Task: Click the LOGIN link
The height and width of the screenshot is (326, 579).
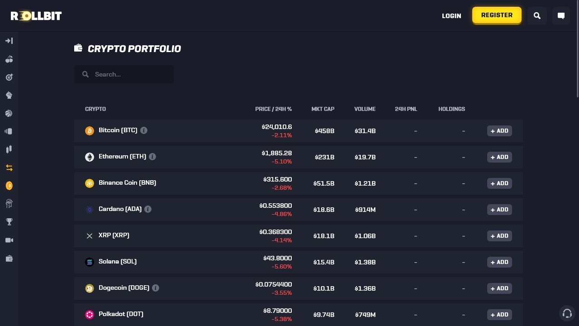Action: [x=451, y=16]
